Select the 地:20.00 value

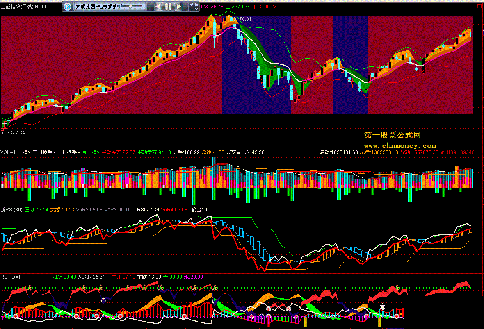[x=194, y=277]
